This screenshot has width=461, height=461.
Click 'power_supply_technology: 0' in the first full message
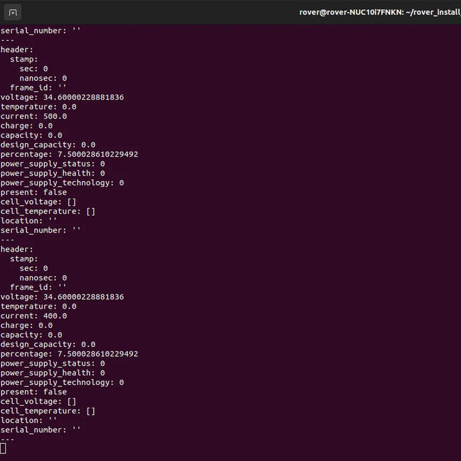[62, 183]
